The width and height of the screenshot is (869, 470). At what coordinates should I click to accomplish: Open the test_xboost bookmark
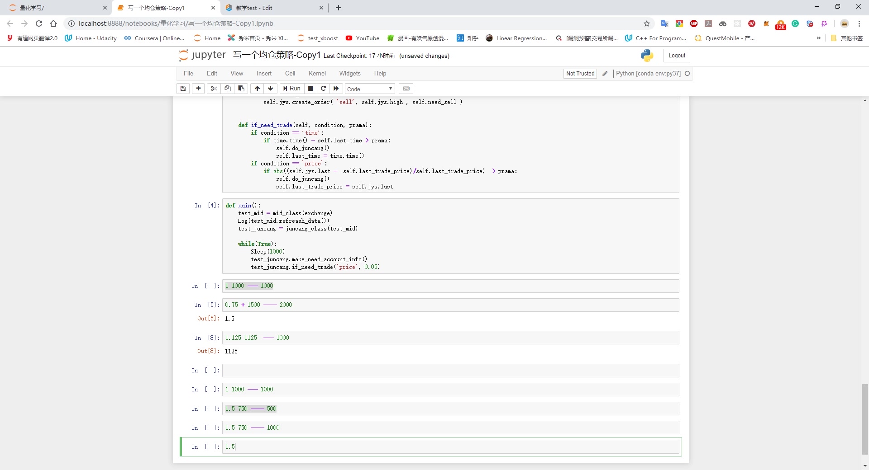[x=318, y=38]
